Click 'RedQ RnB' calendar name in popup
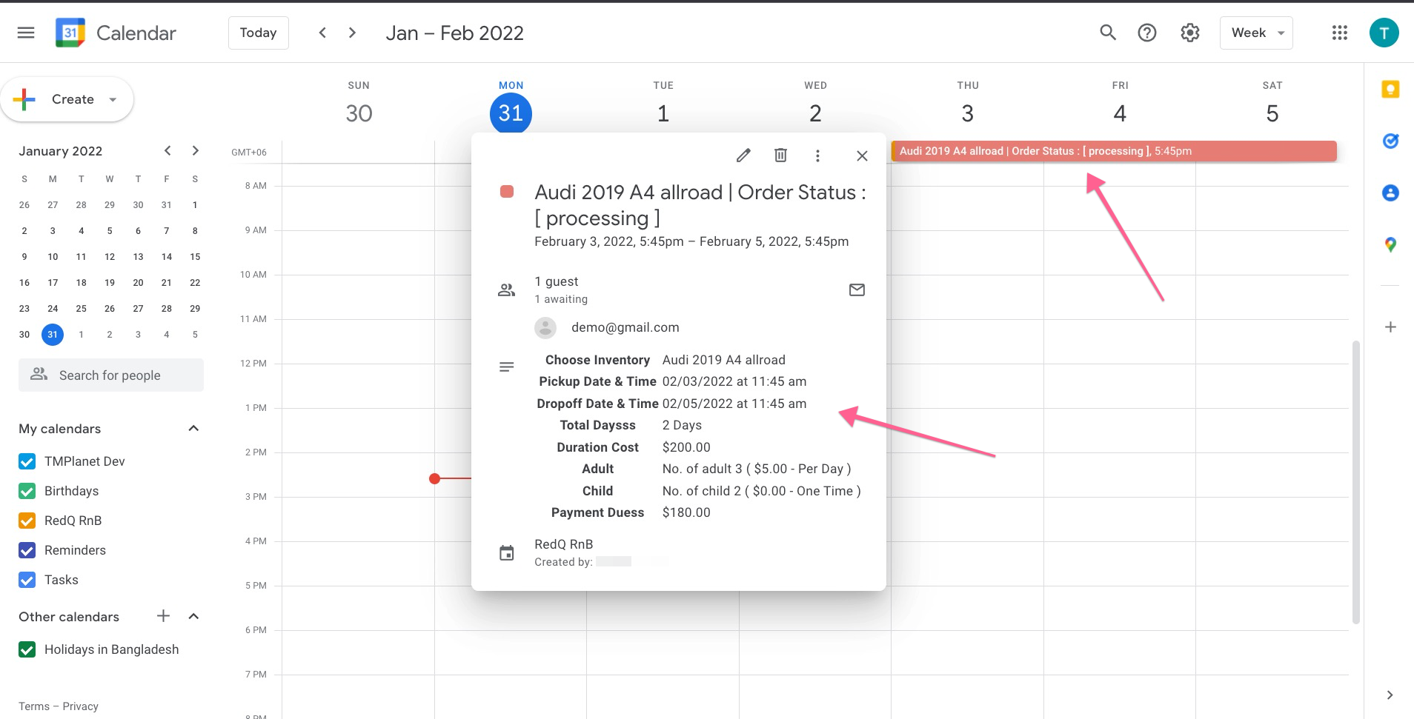 click(x=564, y=544)
